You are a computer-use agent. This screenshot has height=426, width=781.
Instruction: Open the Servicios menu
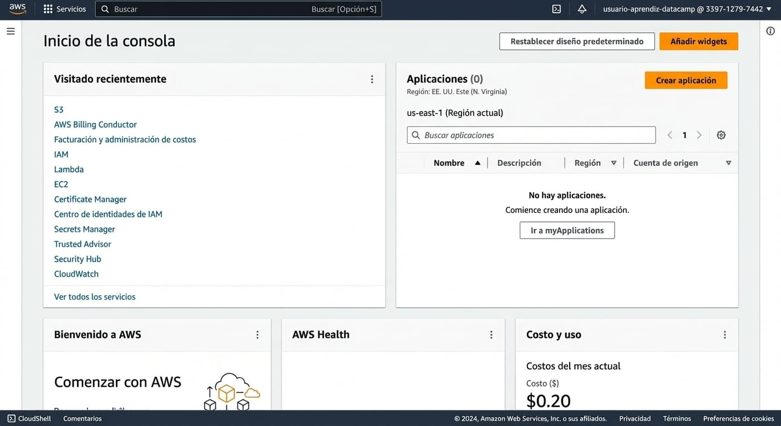click(x=65, y=9)
